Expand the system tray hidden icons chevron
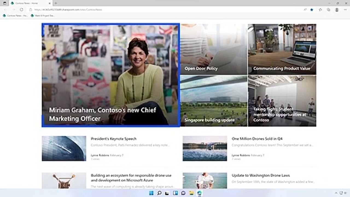The image size is (350, 197). (x=336, y=193)
